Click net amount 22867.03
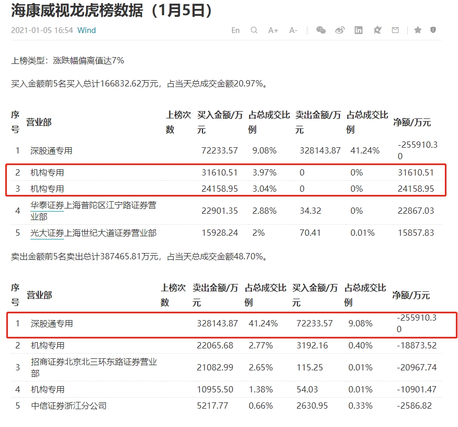This screenshot has height=427, width=458. tap(416, 211)
